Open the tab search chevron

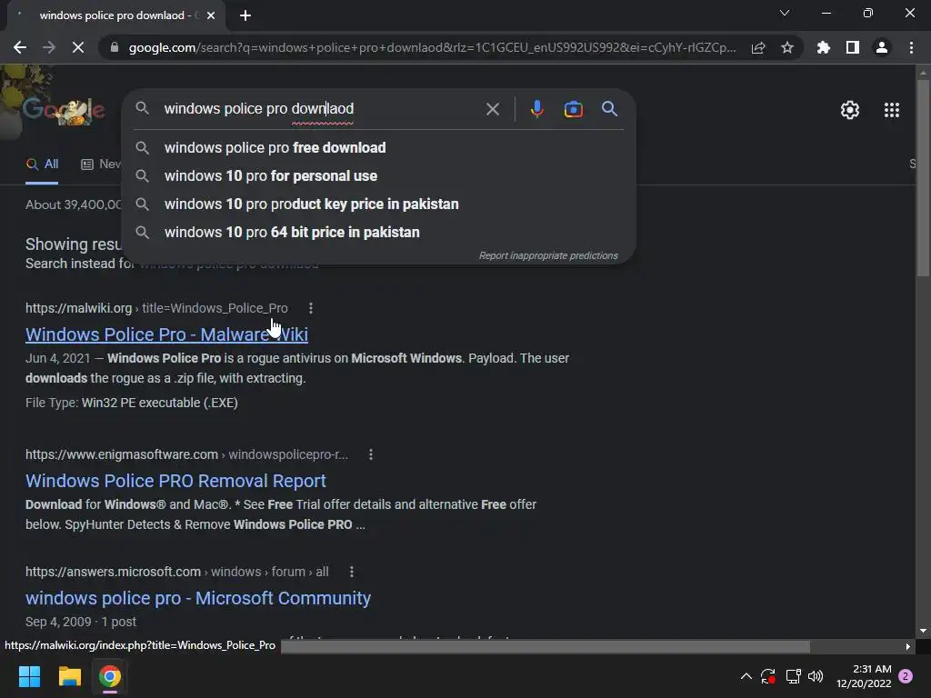click(x=785, y=13)
